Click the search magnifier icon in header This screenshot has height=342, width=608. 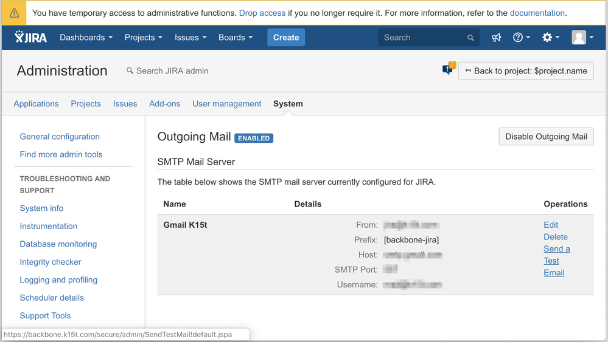click(470, 38)
